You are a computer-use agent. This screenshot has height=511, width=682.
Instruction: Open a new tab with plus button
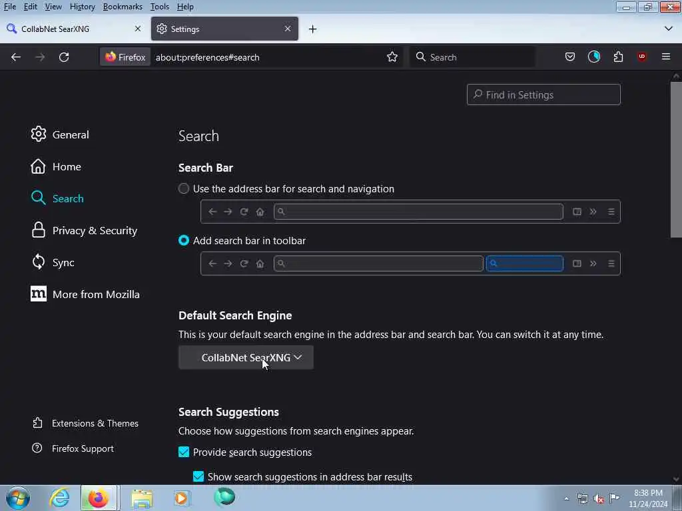[x=313, y=29]
